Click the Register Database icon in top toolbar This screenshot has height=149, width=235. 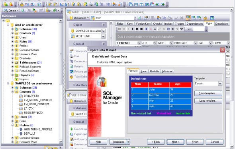(x=6, y=4)
